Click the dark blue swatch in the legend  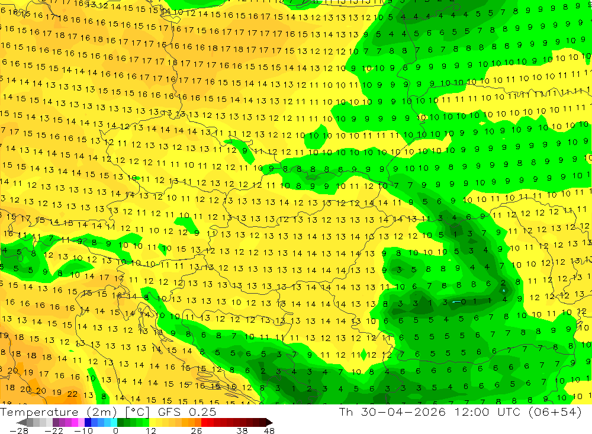[x=88, y=422]
